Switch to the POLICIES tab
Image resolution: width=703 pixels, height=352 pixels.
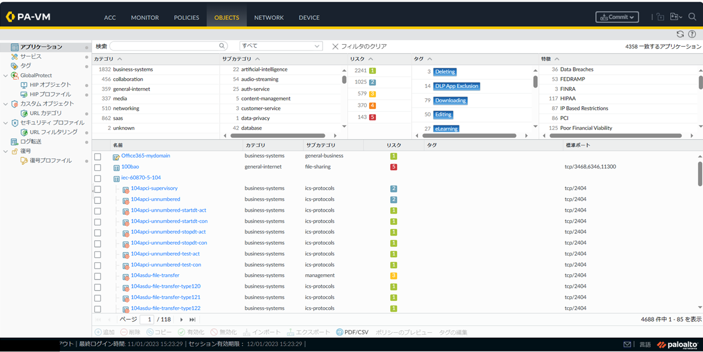(x=186, y=18)
